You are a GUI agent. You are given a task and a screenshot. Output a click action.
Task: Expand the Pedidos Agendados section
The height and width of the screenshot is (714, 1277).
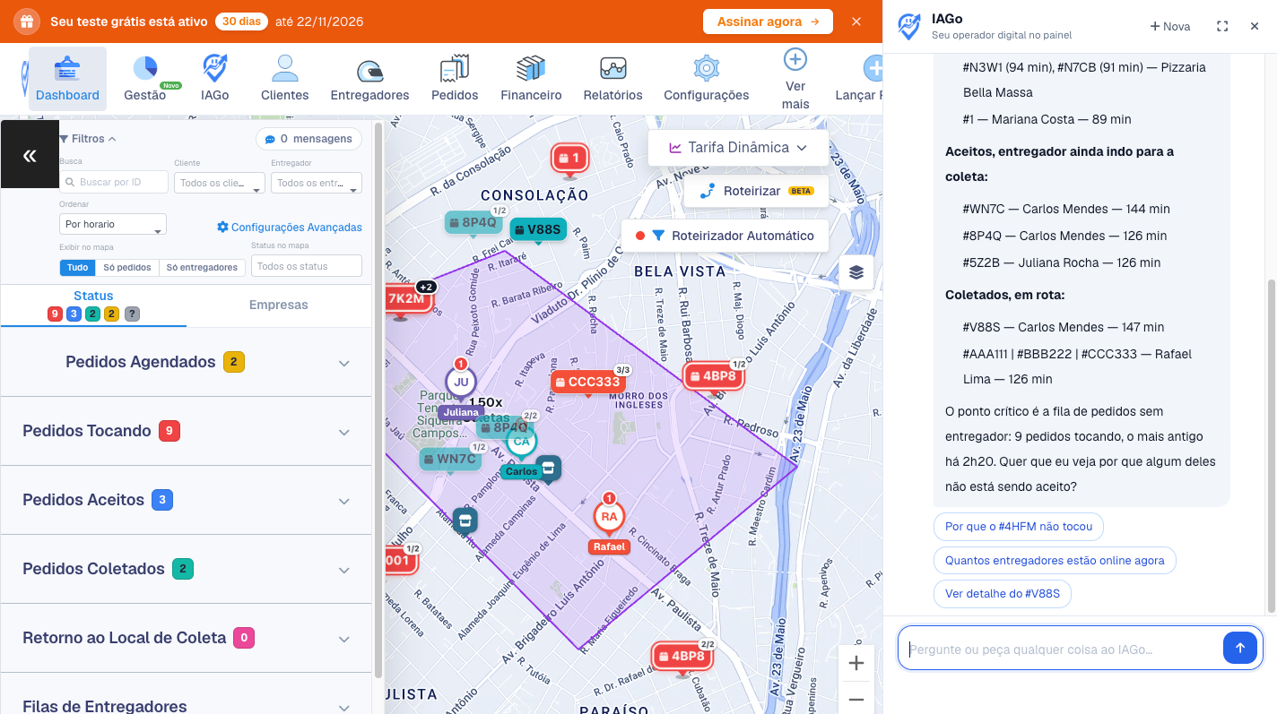coord(187,363)
